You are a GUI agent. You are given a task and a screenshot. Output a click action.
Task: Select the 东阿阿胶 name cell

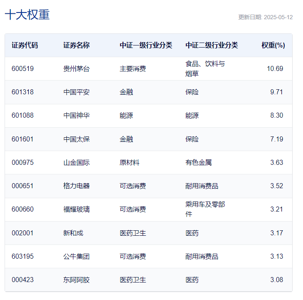[x=76, y=280]
